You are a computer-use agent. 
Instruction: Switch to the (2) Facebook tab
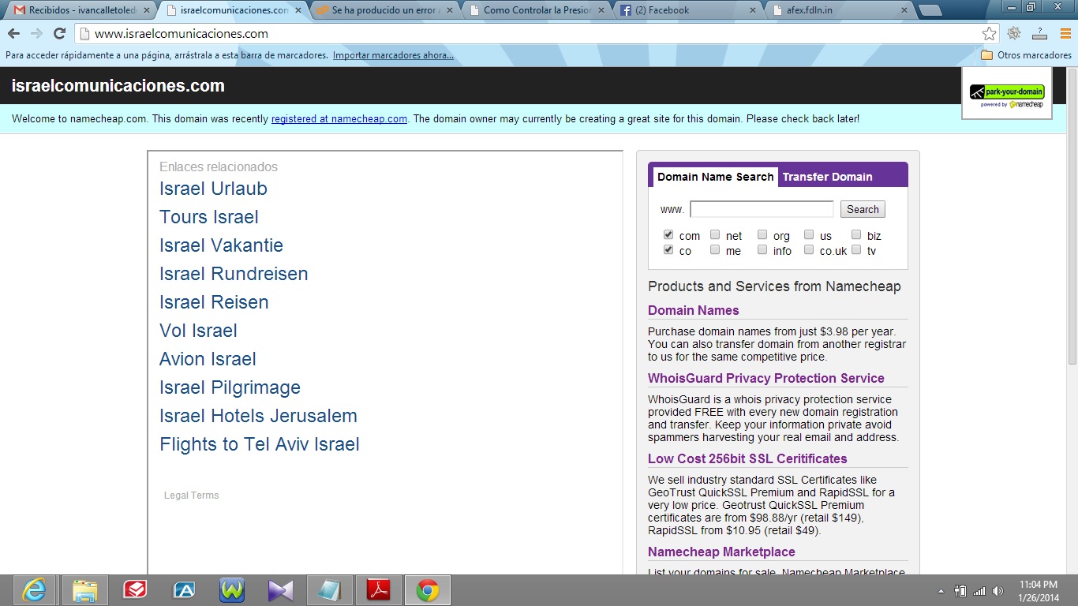(x=687, y=10)
